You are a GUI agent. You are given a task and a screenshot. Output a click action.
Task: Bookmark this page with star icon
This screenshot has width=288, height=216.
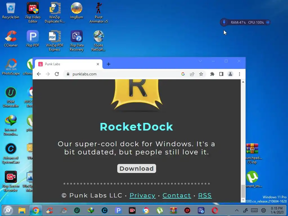tap(201, 74)
